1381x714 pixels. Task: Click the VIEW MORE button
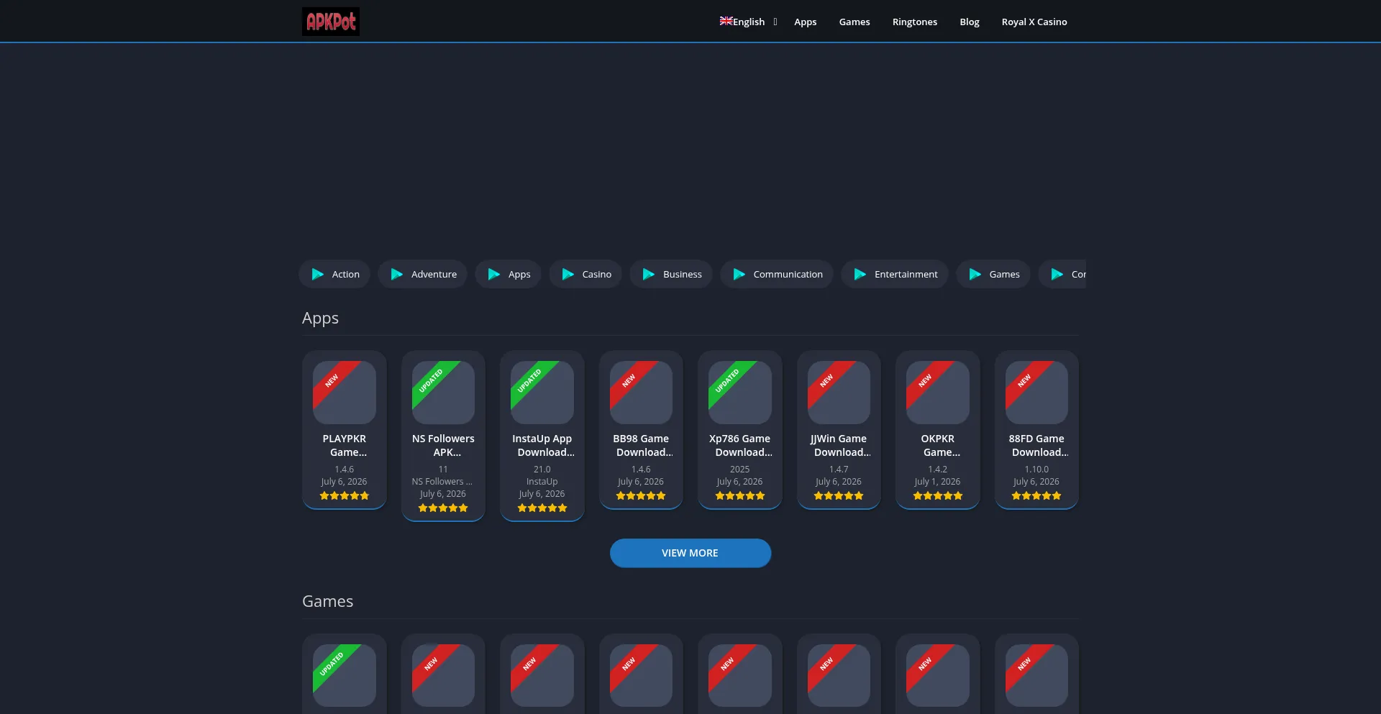690,553
